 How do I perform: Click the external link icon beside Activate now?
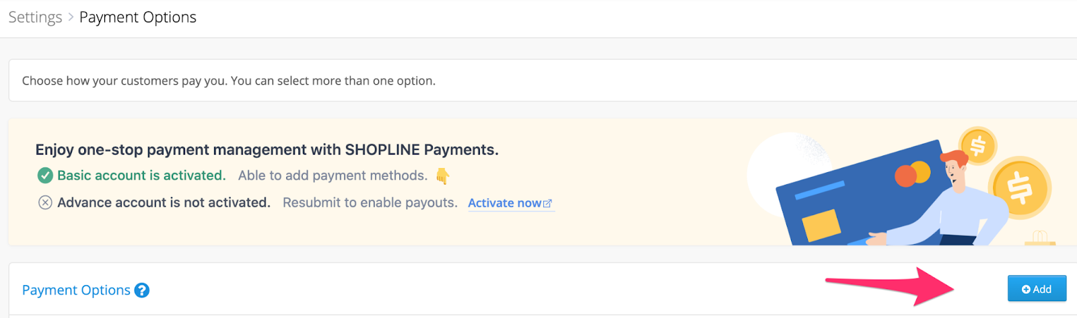547,203
